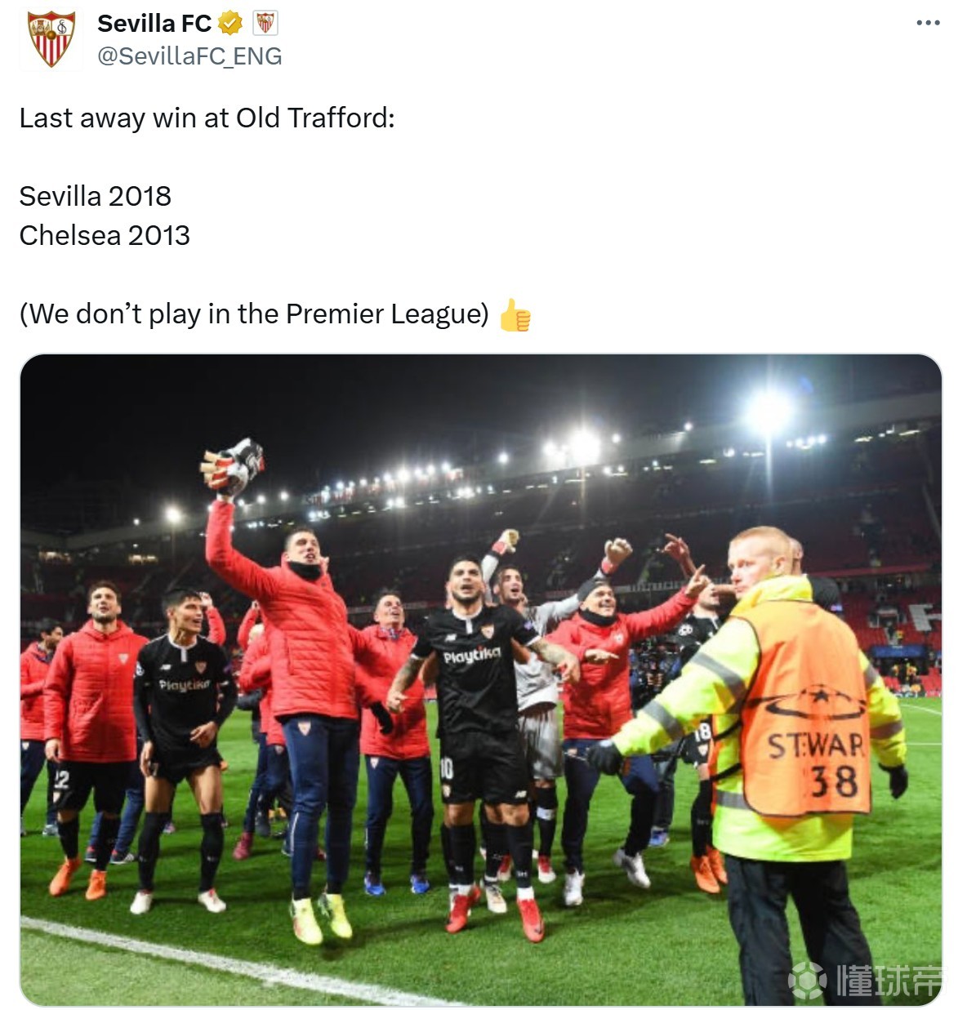
Task: Click the Playtika logo on number 10's shirt
Action: pyautogui.click(x=471, y=655)
